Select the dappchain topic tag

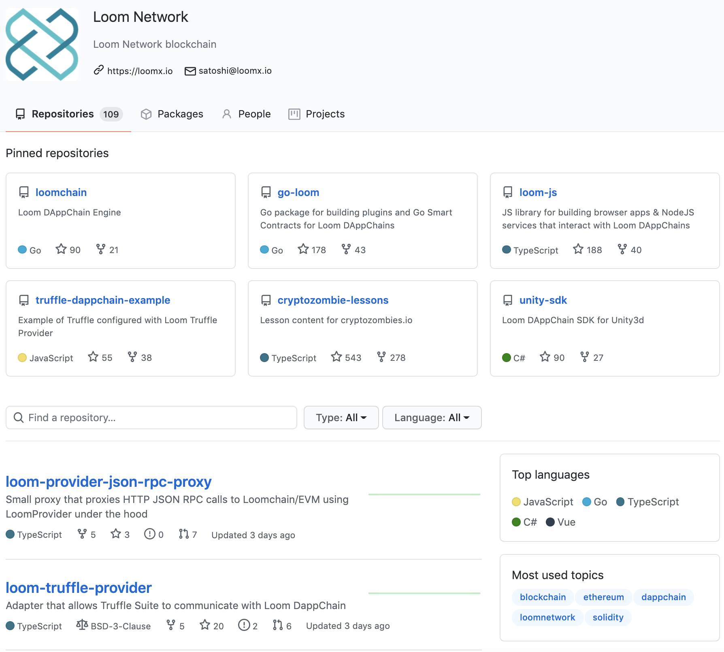pyautogui.click(x=664, y=597)
